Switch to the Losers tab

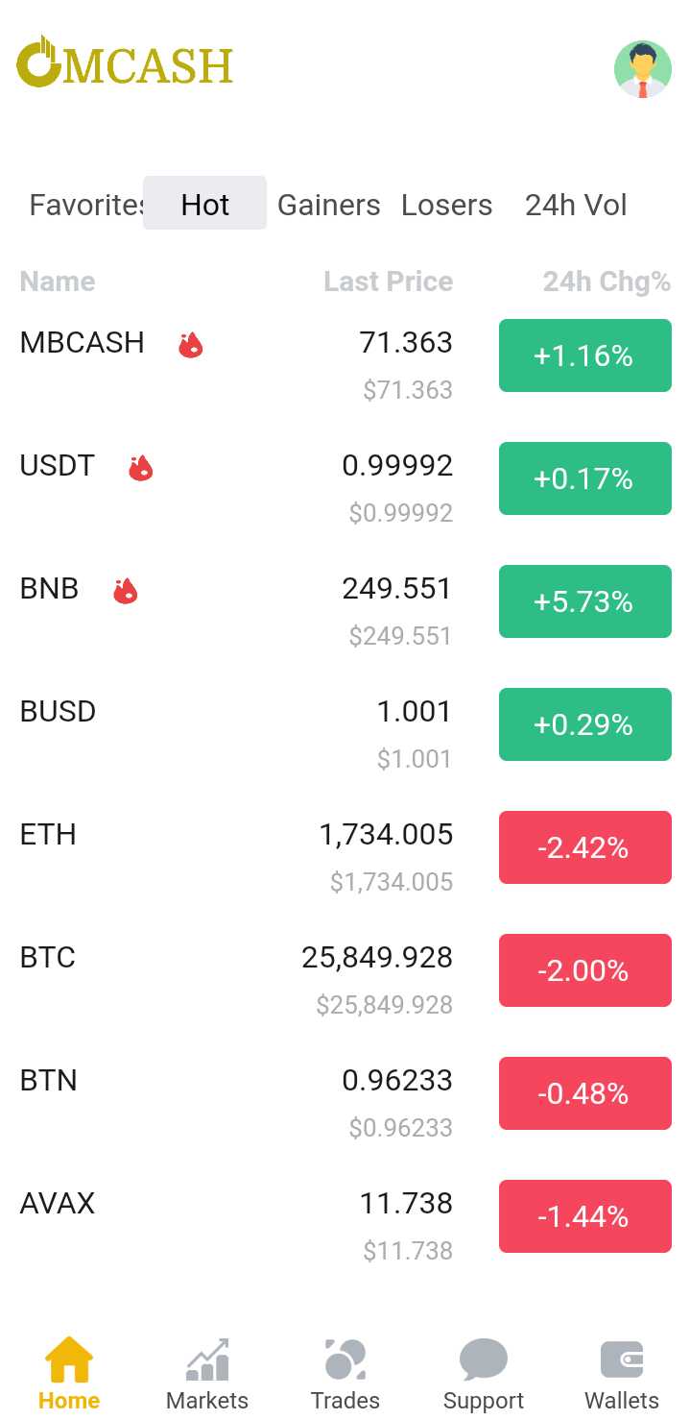(x=447, y=205)
